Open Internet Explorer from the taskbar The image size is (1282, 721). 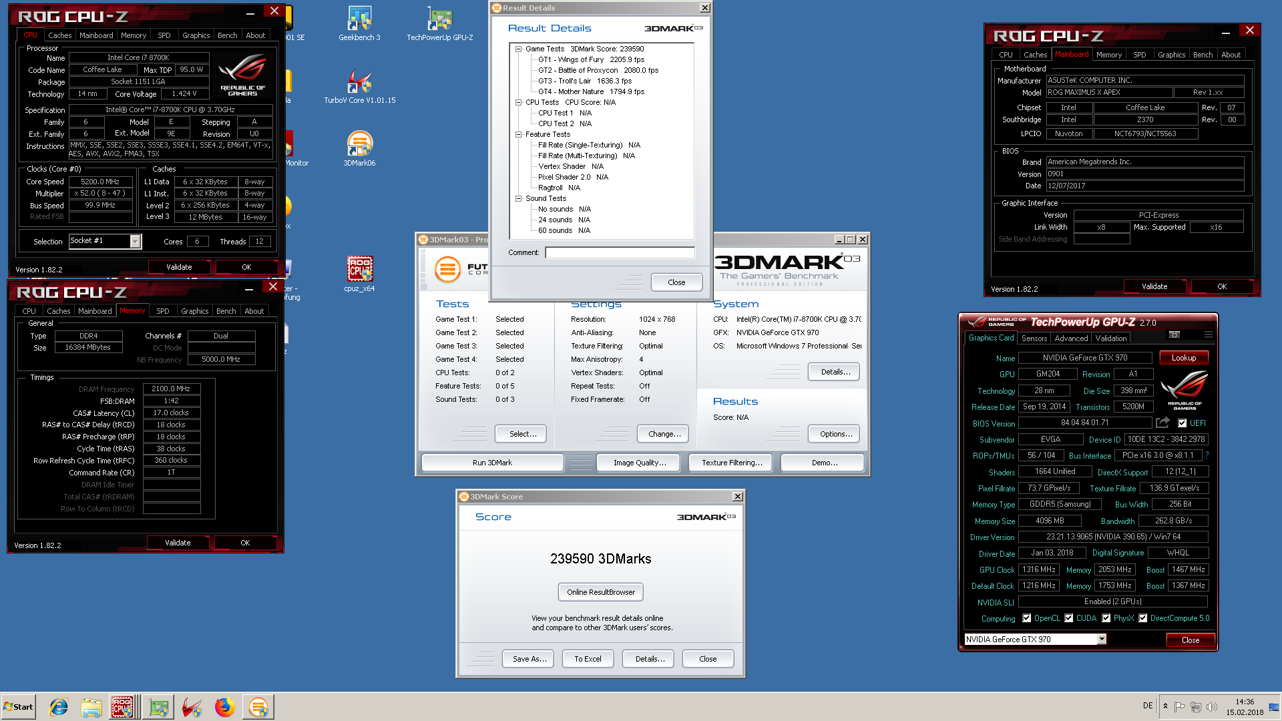59,707
